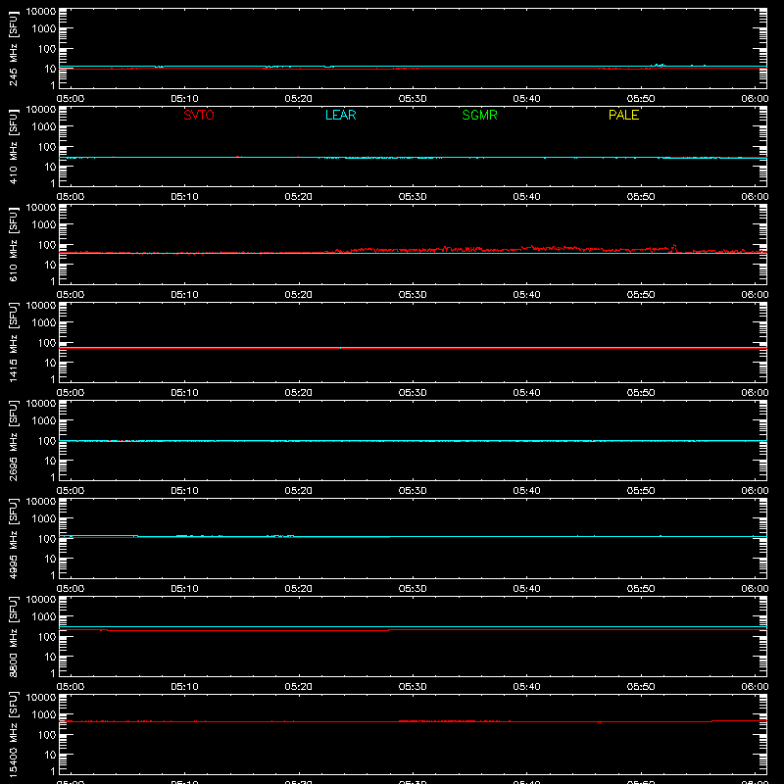Select the 4995 MHz [SFU] axis title
This screenshot has width=784, height=784.
click(x=14, y=538)
